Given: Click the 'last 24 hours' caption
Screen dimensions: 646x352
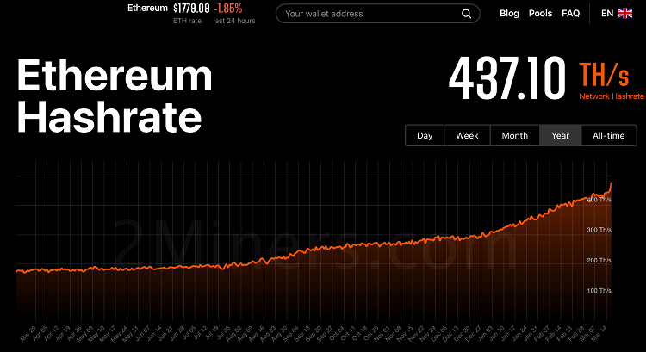Looking at the screenshot, I should coord(234,21).
